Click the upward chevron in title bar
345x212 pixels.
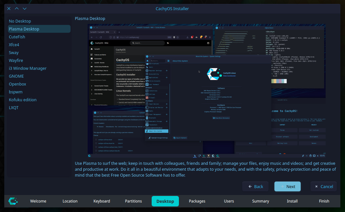tap(17, 9)
